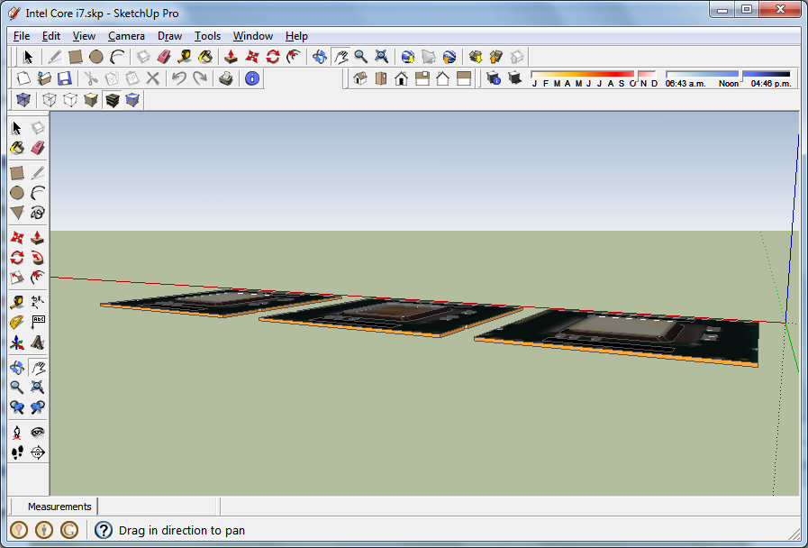The width and height of the screenshot is (808, 548).
Task: Select the Freehand tool in left toolbar
Action: [38, 213]
